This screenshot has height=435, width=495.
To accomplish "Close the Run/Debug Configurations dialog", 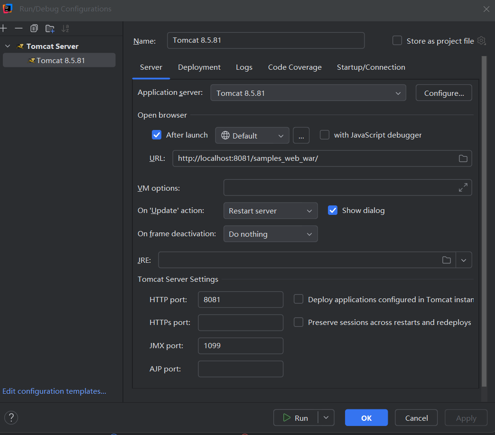I will pos(486,9).
